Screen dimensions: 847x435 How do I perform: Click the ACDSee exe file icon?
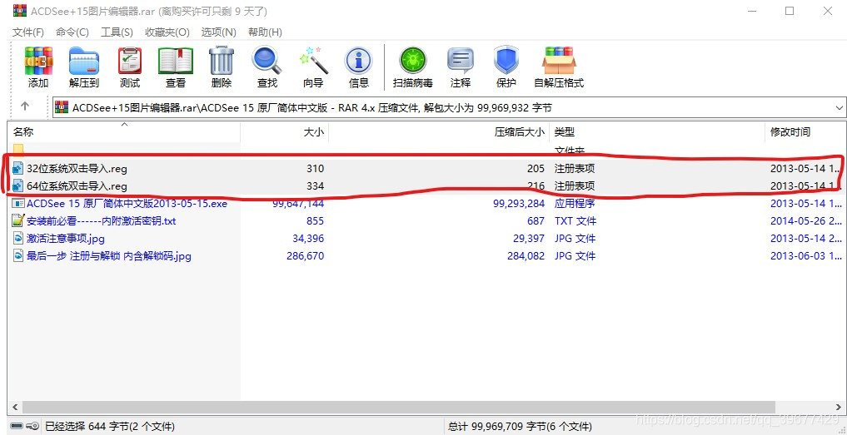pos(18,204)
